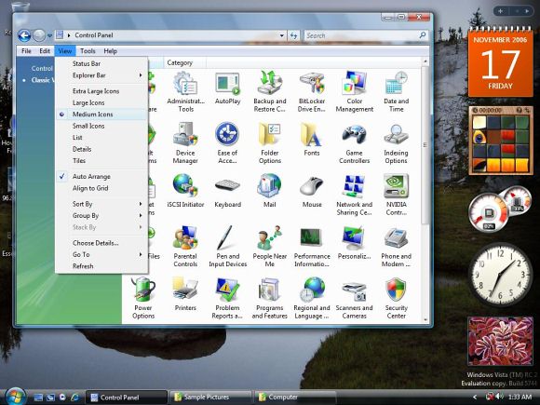Open the File menu
Viewport: 540px width, 405px height.
[x=26, y=51]
